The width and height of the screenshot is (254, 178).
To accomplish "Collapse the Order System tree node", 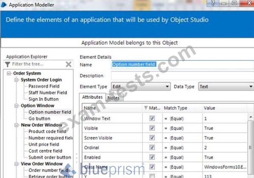I will [x=9, y=73].
